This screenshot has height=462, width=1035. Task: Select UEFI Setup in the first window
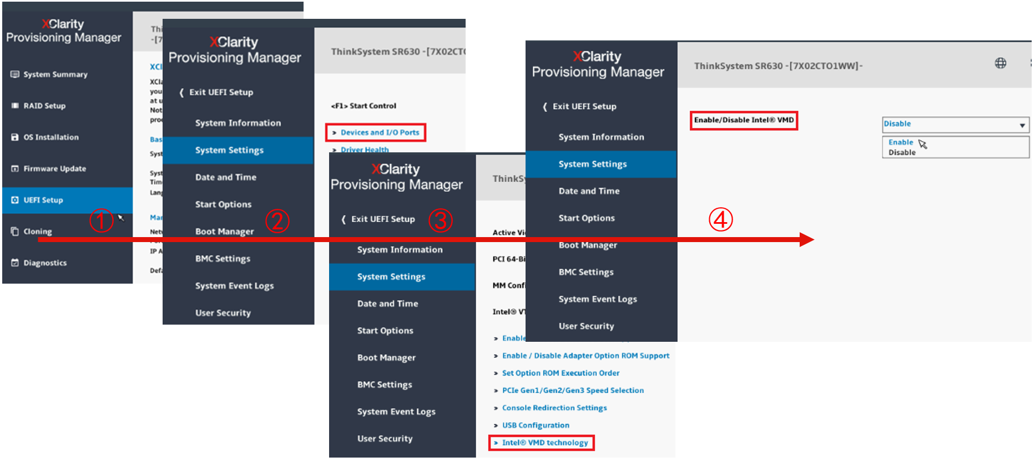click(x=68, y=200)
